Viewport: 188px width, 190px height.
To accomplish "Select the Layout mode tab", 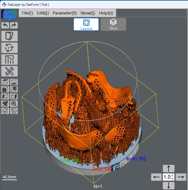I will 86,24.
